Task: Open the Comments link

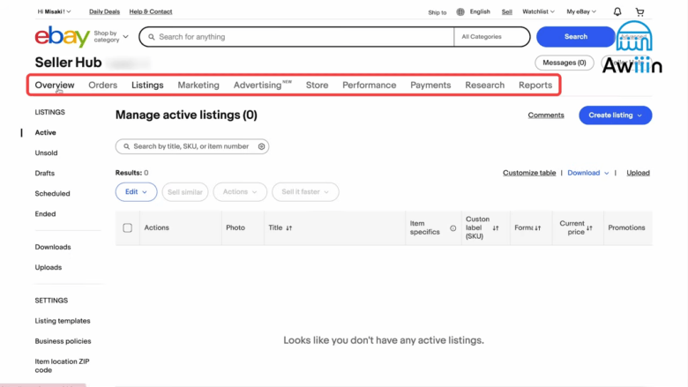Action: [546, 115]
